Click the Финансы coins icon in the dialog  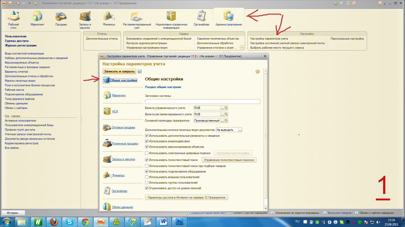pos(107,175)
